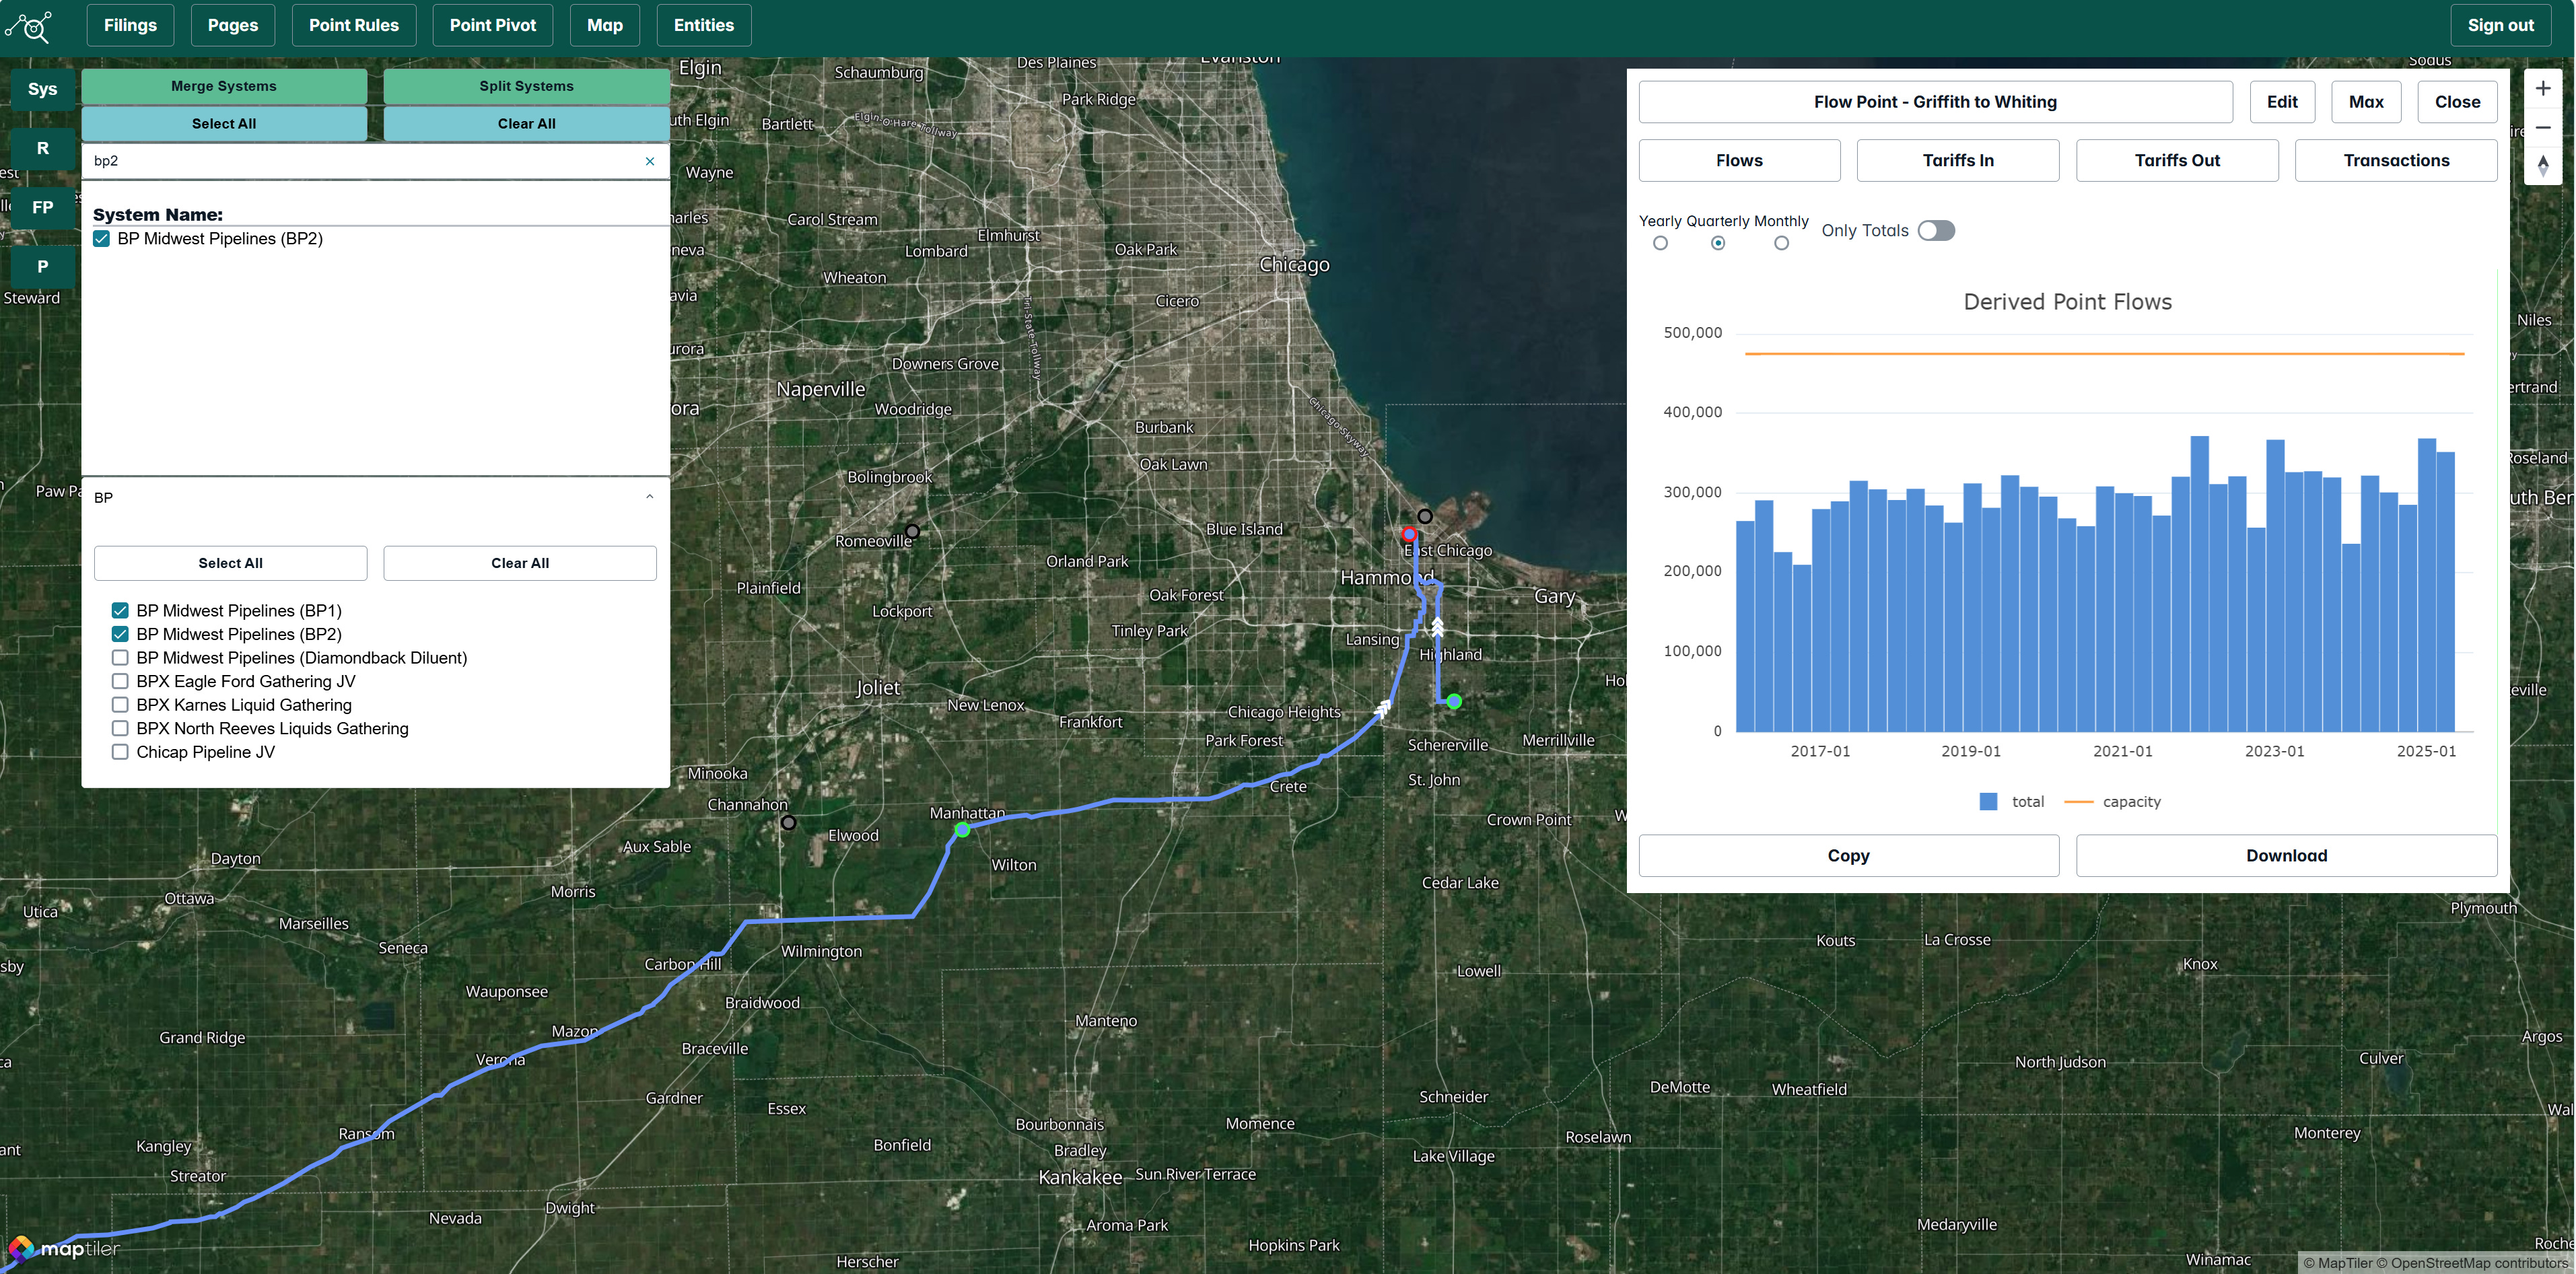Click the bp2 system search field
Image resolution: width=2576 pixels, height=1274 pixels.
[360, 161]
